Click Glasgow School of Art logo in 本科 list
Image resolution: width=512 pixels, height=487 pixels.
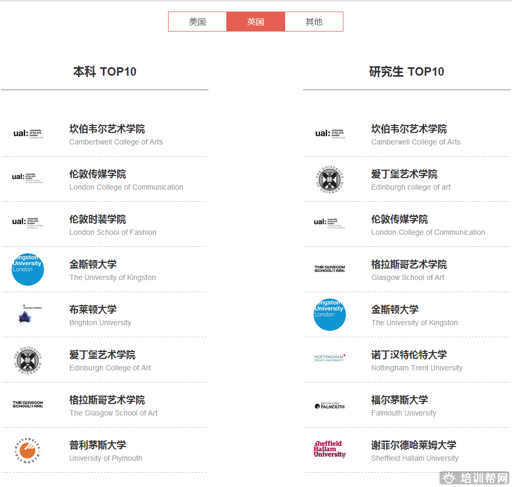pyautogui.click(x=27, y=404)
